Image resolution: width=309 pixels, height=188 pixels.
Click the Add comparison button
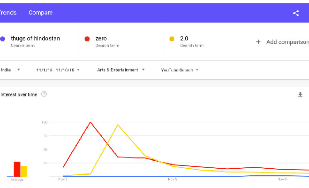[286, 42]
